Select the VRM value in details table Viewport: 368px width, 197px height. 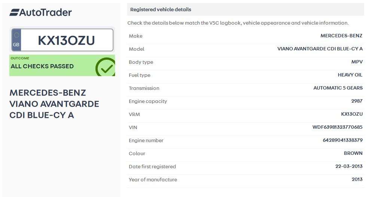coord(352,114)
